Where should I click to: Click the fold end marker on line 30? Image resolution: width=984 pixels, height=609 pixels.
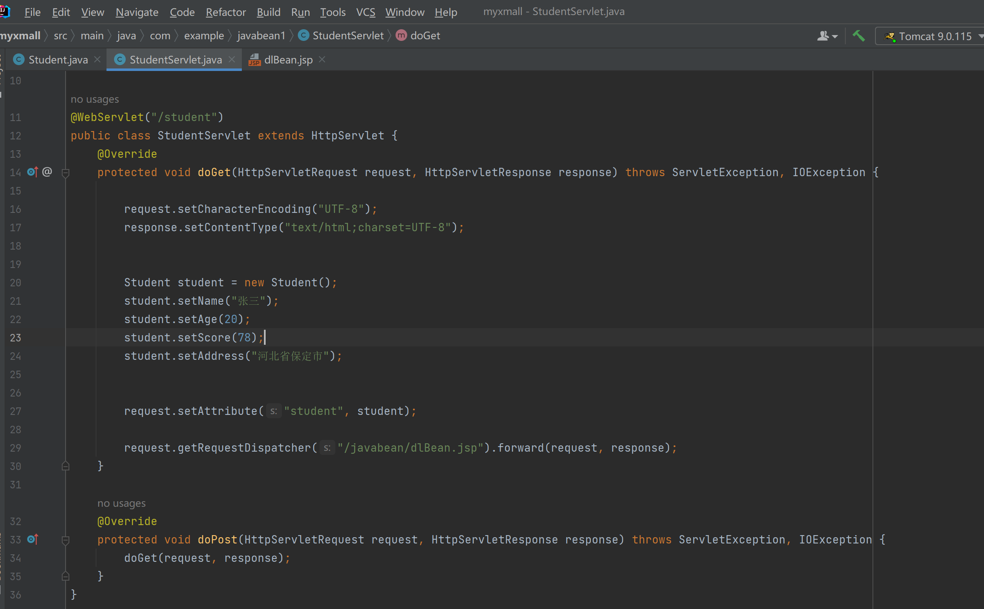(66, 466)
